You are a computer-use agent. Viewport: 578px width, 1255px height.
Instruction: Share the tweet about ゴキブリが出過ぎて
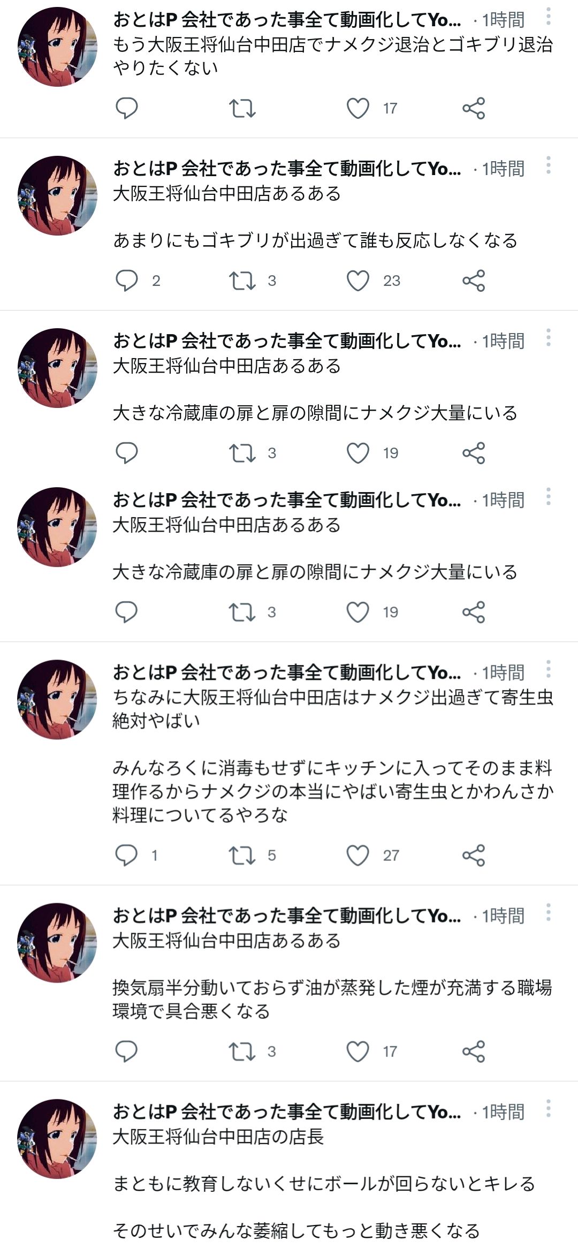(474, 281)
